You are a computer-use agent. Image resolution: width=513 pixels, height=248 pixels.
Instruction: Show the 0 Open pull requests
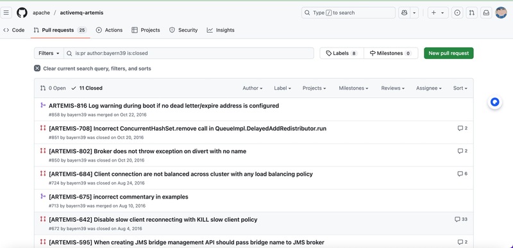(x=53, y=88)
